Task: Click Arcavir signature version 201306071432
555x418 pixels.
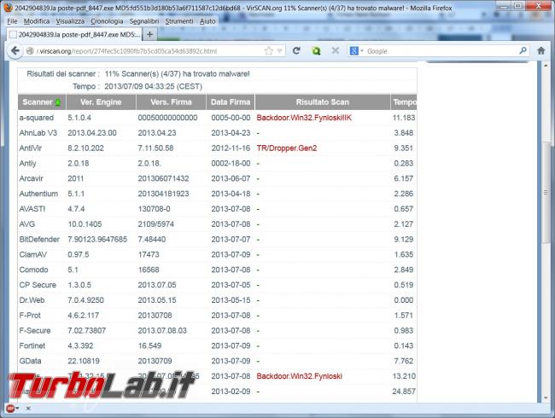Action: tap(163, 178)
